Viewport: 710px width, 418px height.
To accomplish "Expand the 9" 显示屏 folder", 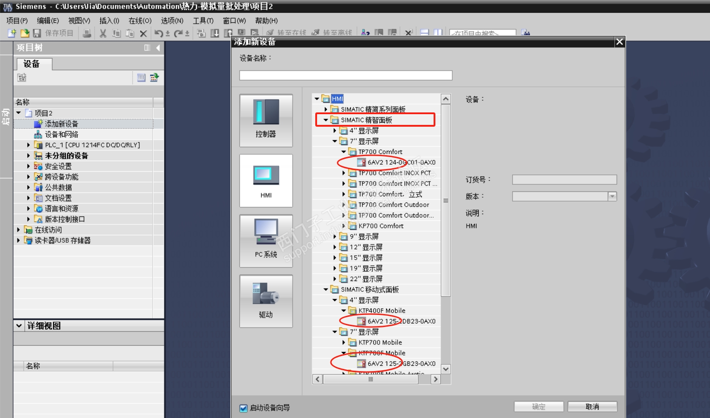I will point(334,236).
